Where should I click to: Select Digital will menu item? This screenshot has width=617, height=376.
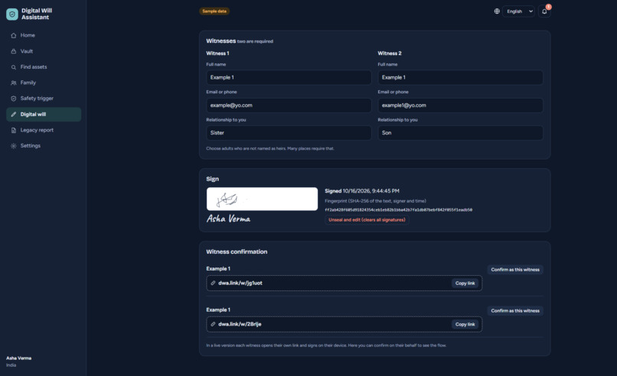click(x=44, y=115)
